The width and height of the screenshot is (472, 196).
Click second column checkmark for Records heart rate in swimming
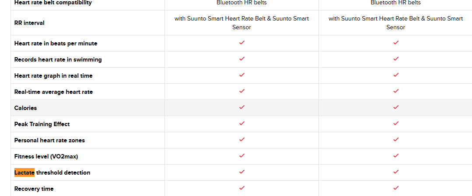click(396, 59)
